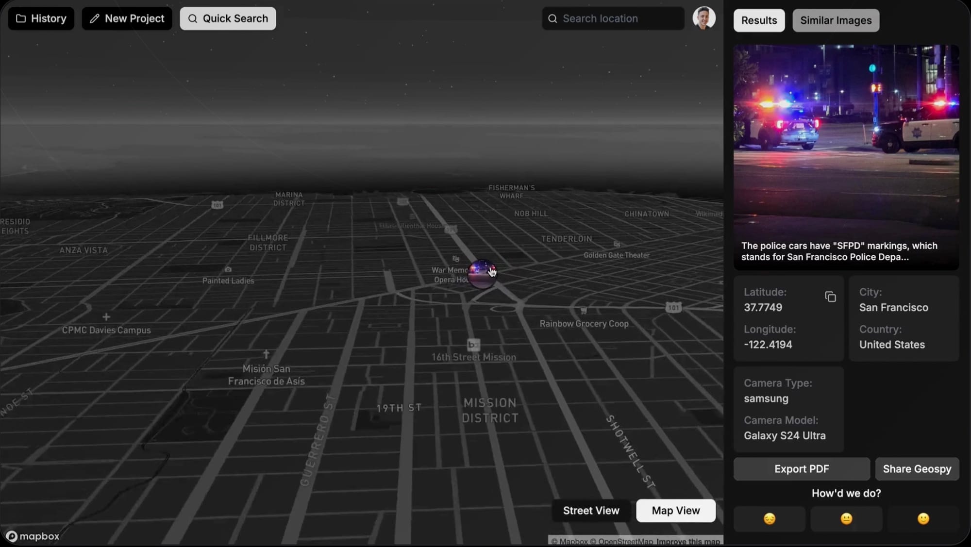This screenshot has width=971, height=547.
Task: Rate with the pensive emoji feedback button
Action: (770, 519)
